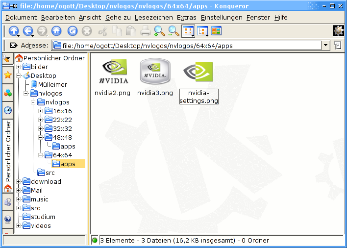The height and width of the screenshot is (248, 347).
Task: Open the media player sidebar tab
Action: [x=8, y=202]
